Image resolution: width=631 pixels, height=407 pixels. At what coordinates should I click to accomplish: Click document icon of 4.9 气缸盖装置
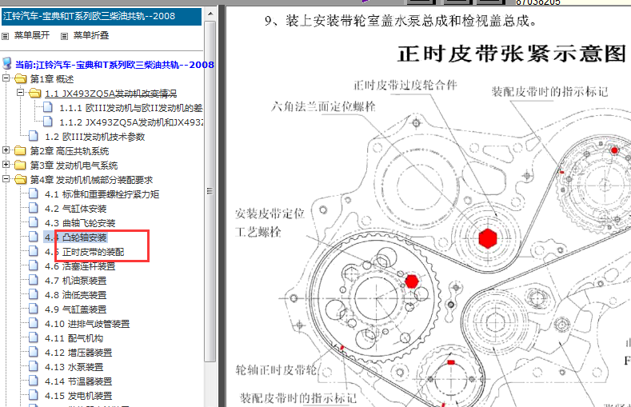(34, 309)
